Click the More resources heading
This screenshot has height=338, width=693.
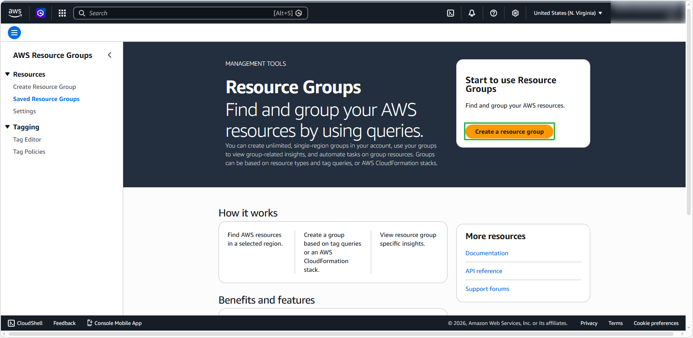495,236
